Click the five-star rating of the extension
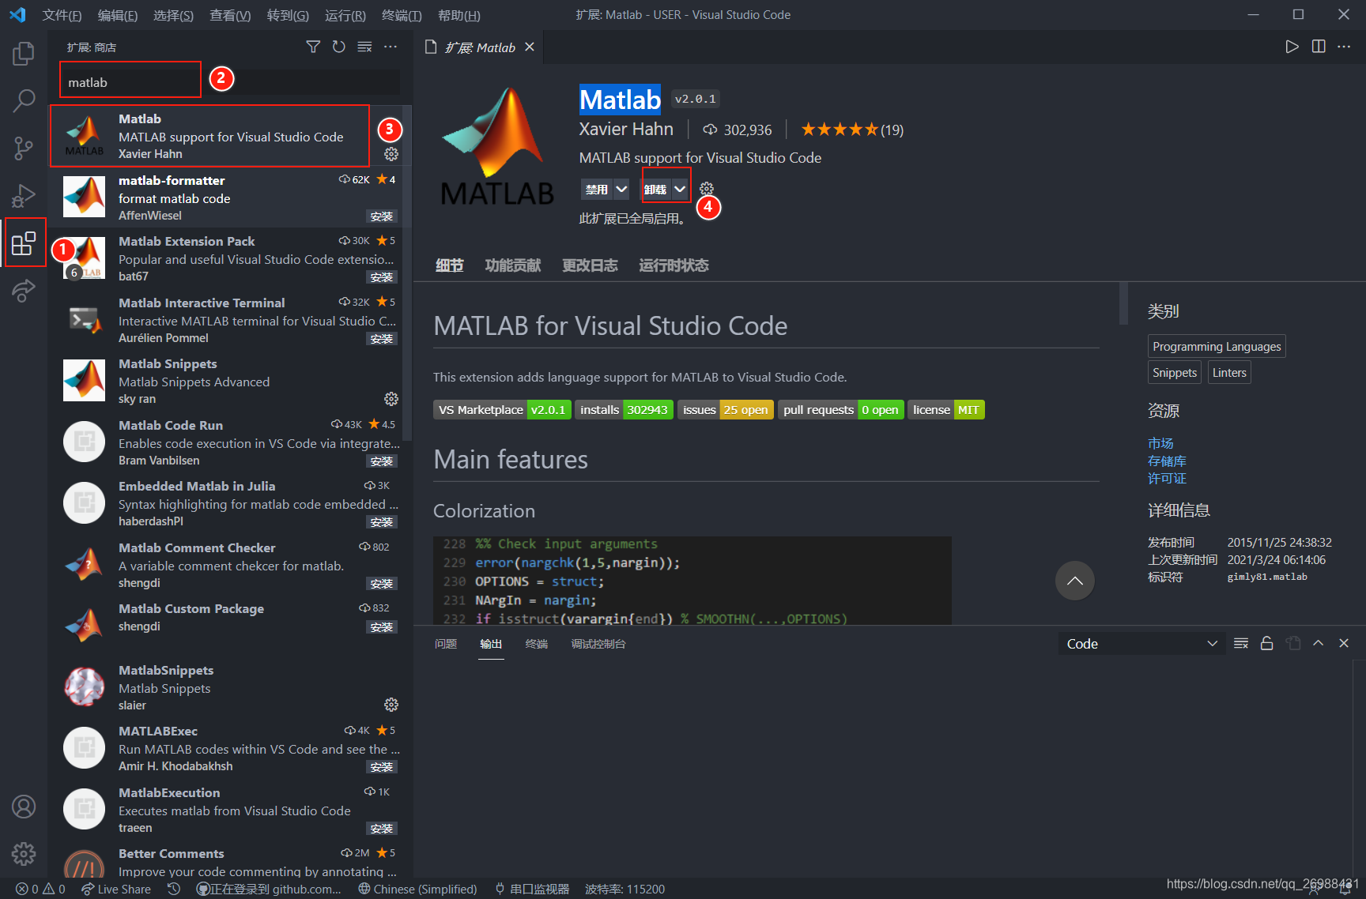Image resolution: width=1366 pixels, height=899 pixels. pyautogui.click(x=852, y=130)
